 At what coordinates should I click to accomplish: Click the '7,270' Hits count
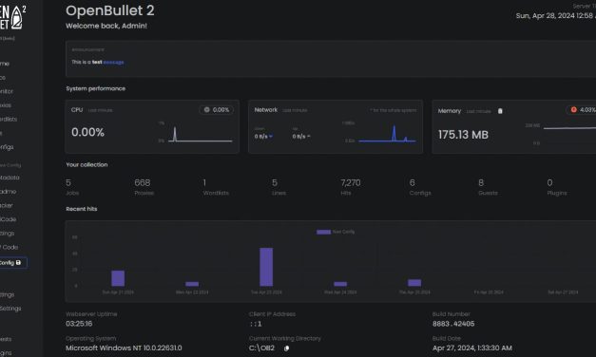[351, 182]
